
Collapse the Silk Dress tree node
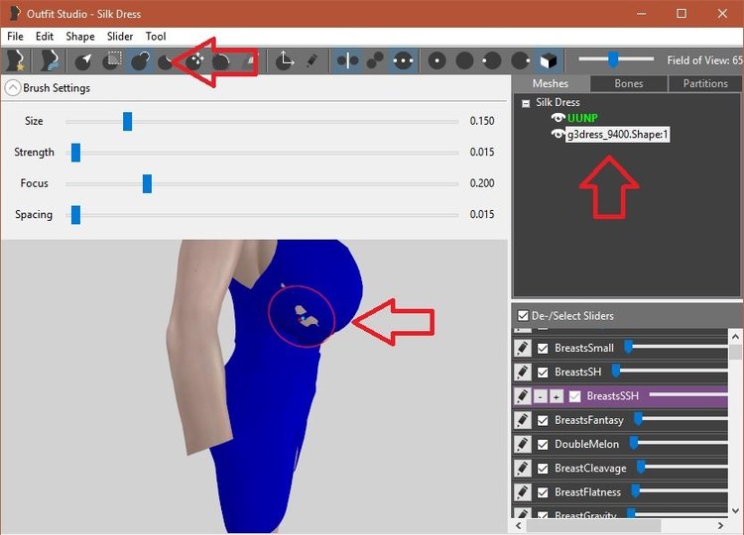[x=526, y=103]
